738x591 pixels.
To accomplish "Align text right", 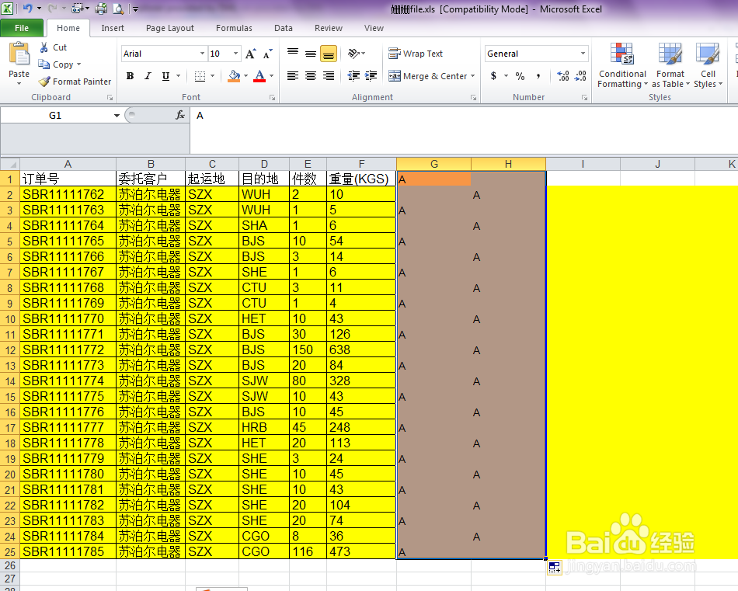I will (329, 76).
